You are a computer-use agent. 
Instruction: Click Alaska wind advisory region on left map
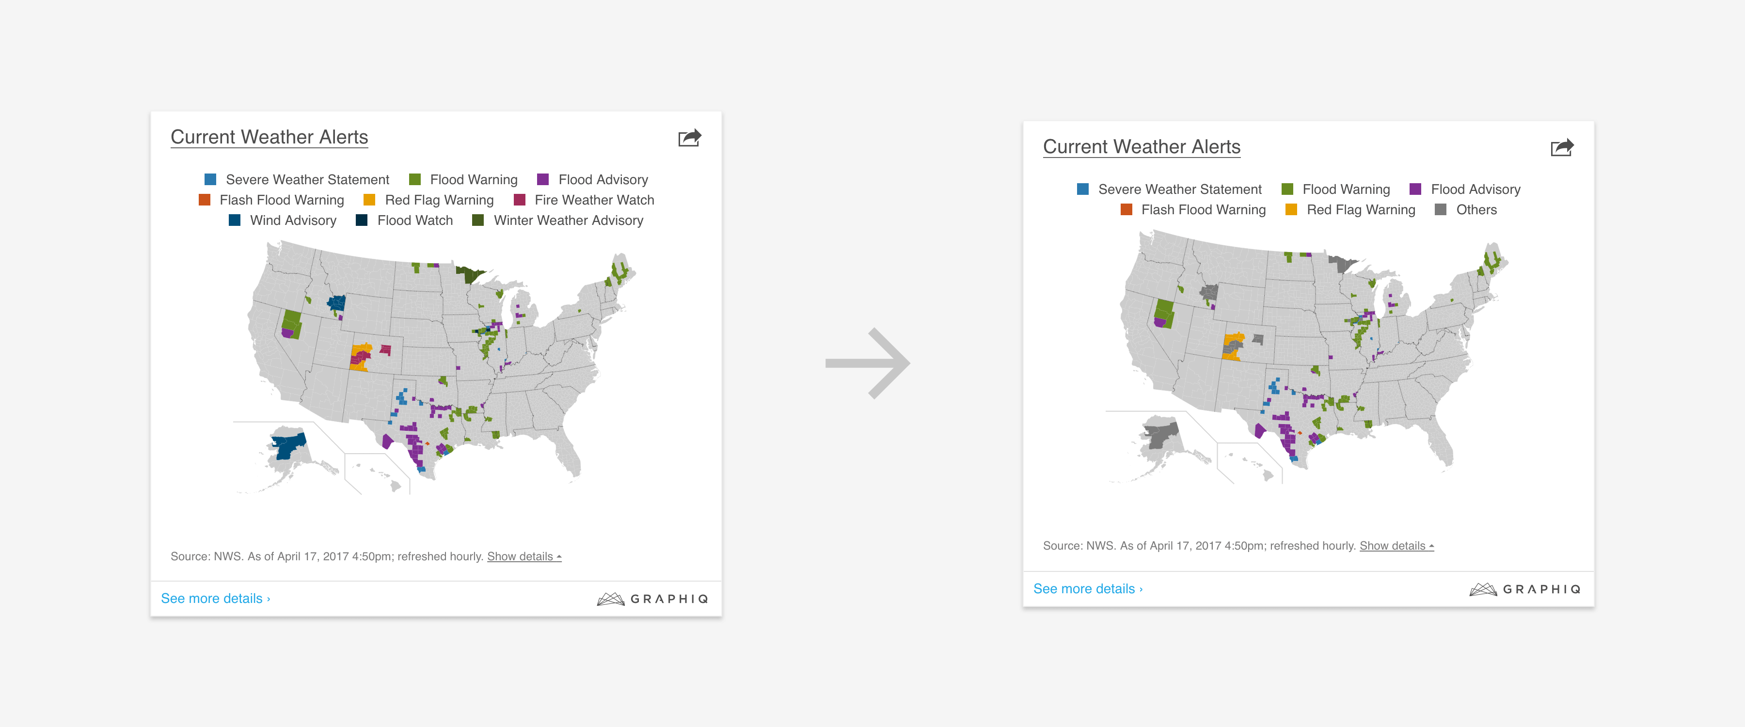(288, 446)
